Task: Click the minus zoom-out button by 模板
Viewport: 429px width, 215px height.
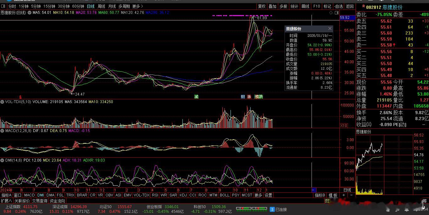Action: pos(351,195)
